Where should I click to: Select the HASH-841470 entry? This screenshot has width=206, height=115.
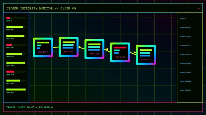click(x=185, y=28)
